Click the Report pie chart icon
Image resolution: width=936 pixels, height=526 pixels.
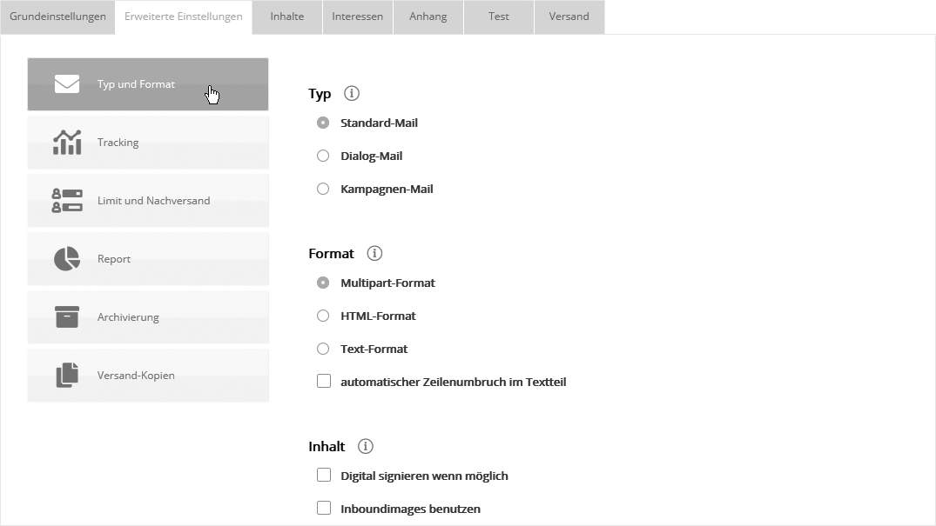click(x=67, y=259)
